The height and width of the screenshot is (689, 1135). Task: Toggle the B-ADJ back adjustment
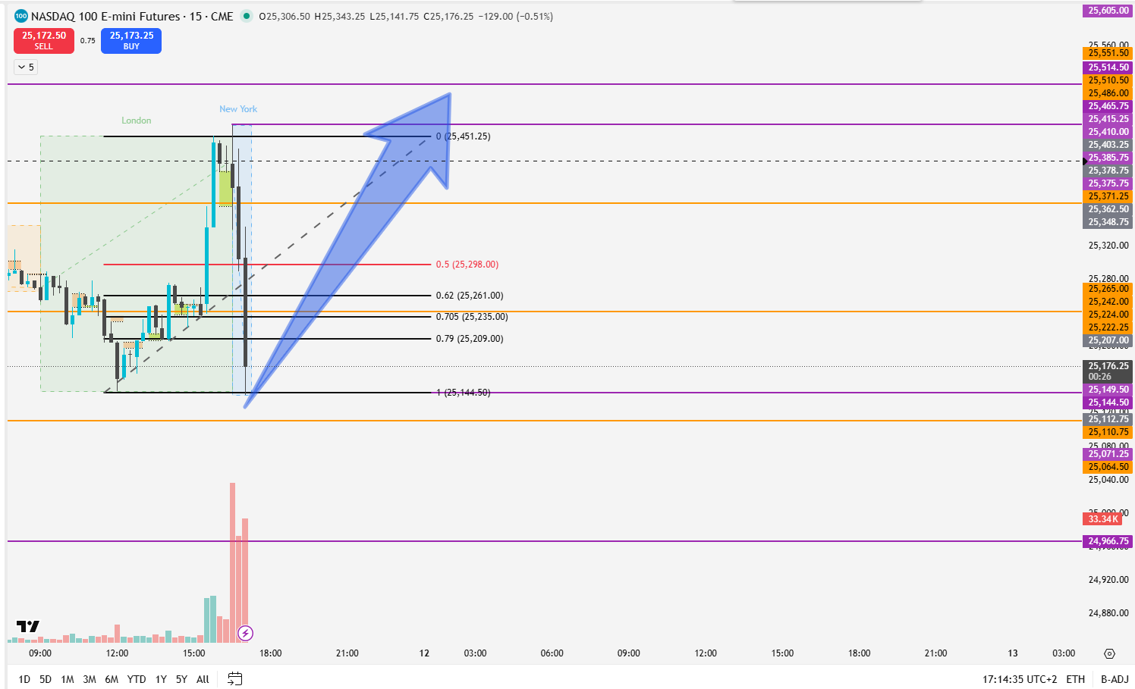click(1115, 679)
